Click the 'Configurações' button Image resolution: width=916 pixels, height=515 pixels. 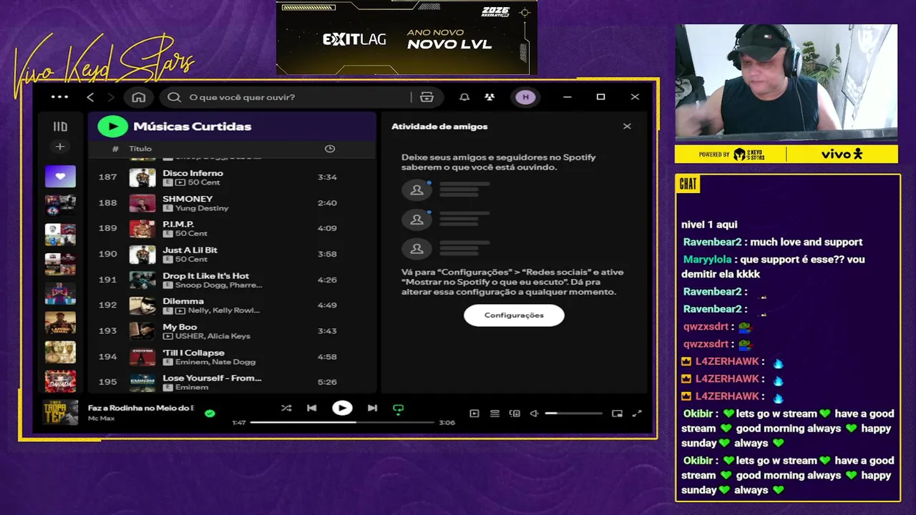coord(514,315)
